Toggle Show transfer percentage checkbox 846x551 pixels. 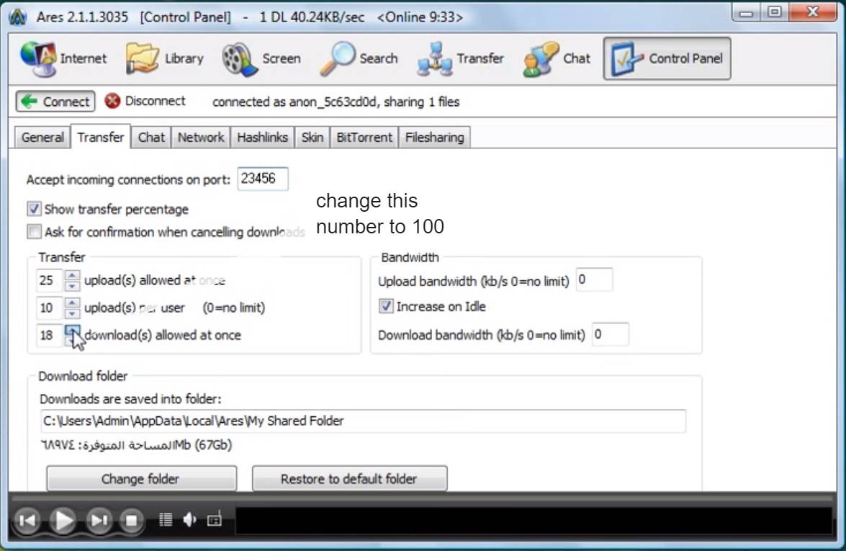pyautogui.click(x=34, y=208)
